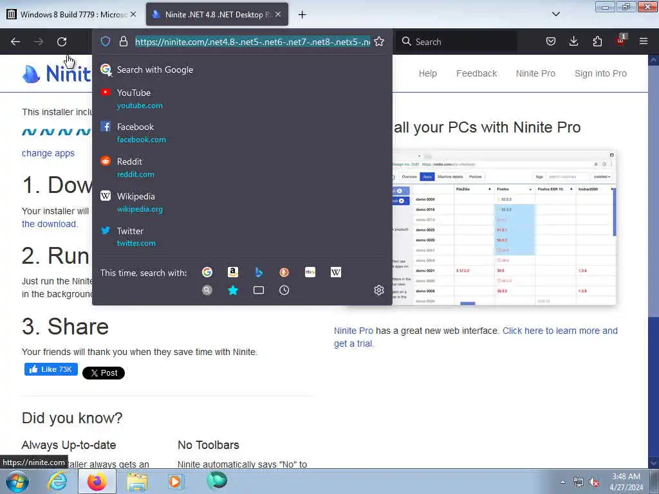Open the Ninite Pro interface screenshot
This screenshot has height=494, width=659.
coord(505,227)
